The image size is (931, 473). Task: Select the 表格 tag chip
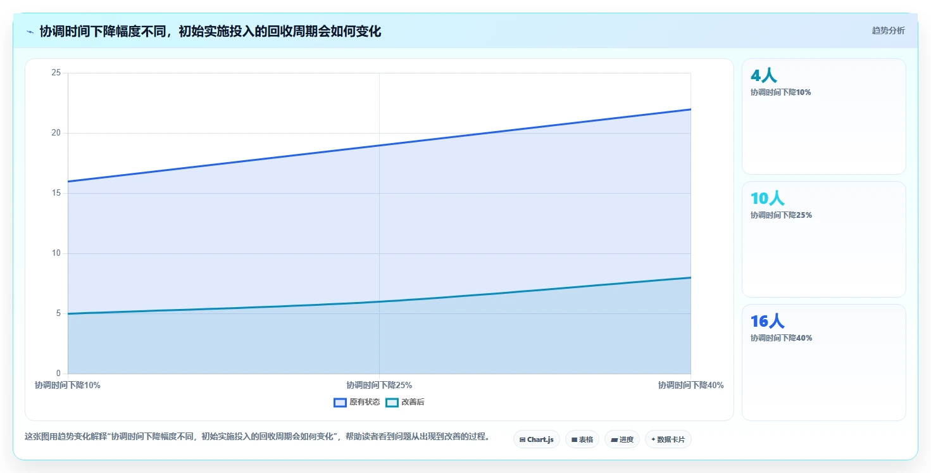(x=582, y=439)
